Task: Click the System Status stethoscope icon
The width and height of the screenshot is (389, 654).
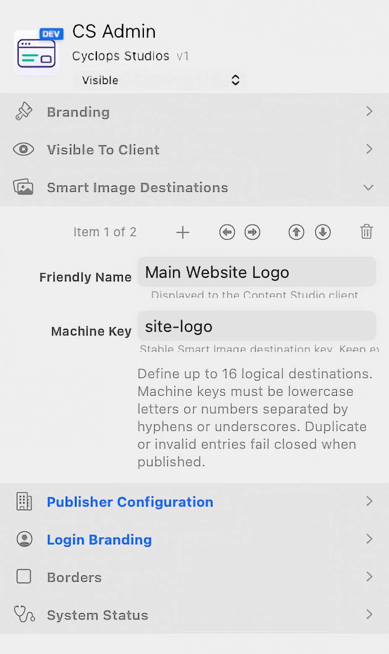Action: pos(24,614)
